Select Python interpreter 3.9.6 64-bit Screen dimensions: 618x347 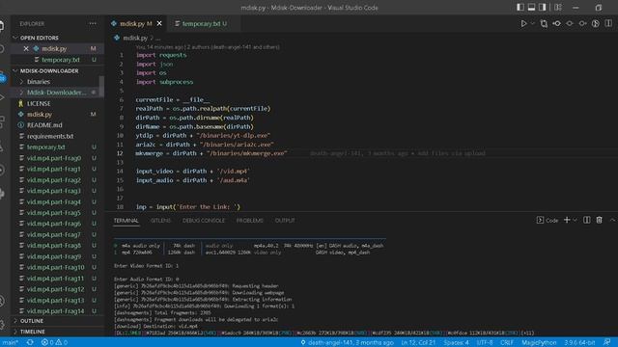click(x=579, y=343)
